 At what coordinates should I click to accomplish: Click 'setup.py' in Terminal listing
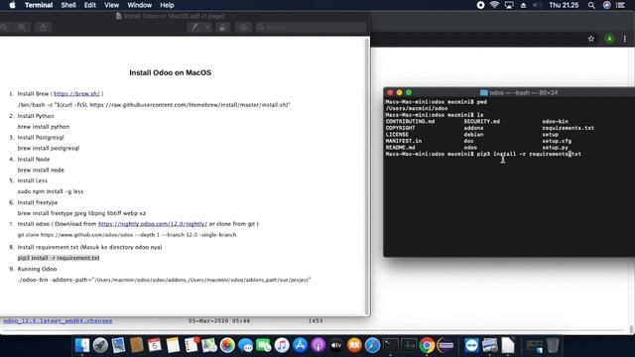pos(556,148)
